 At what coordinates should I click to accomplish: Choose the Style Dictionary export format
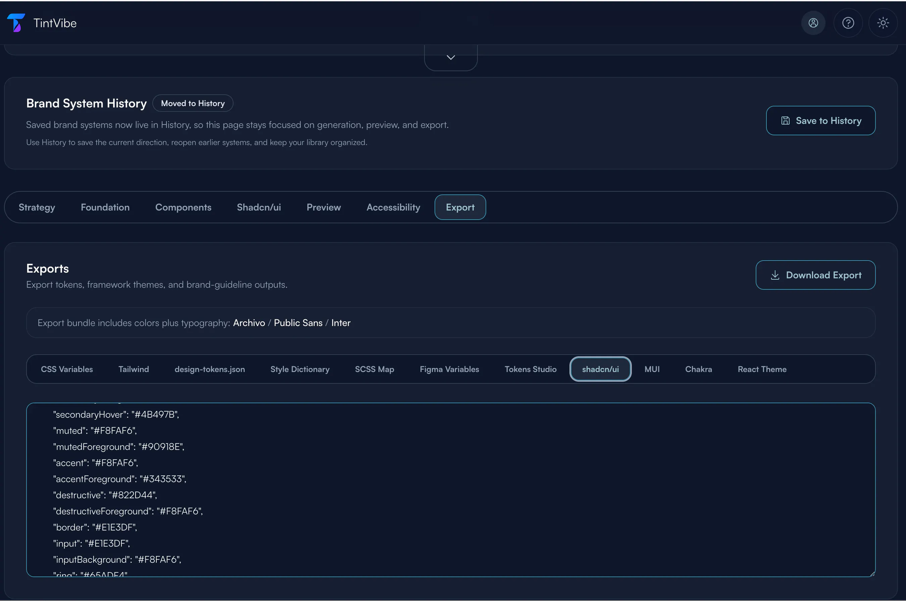(x=300, y=369)
